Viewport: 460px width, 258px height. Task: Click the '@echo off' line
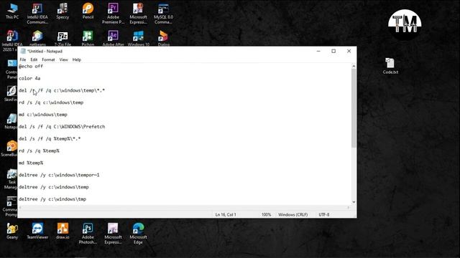[31, 67]
